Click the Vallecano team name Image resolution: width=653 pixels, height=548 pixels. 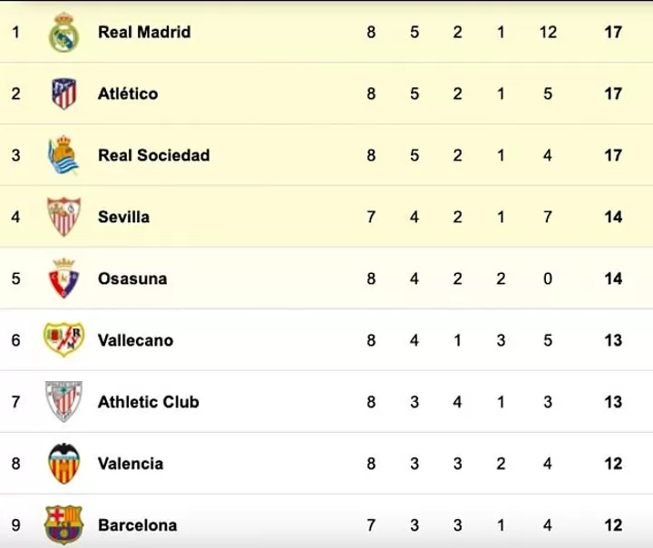tap(135, 340)
